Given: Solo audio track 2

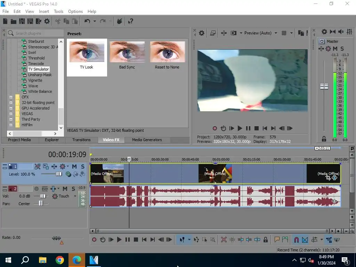Looking at the screenshot, I should tap(73, 189).
